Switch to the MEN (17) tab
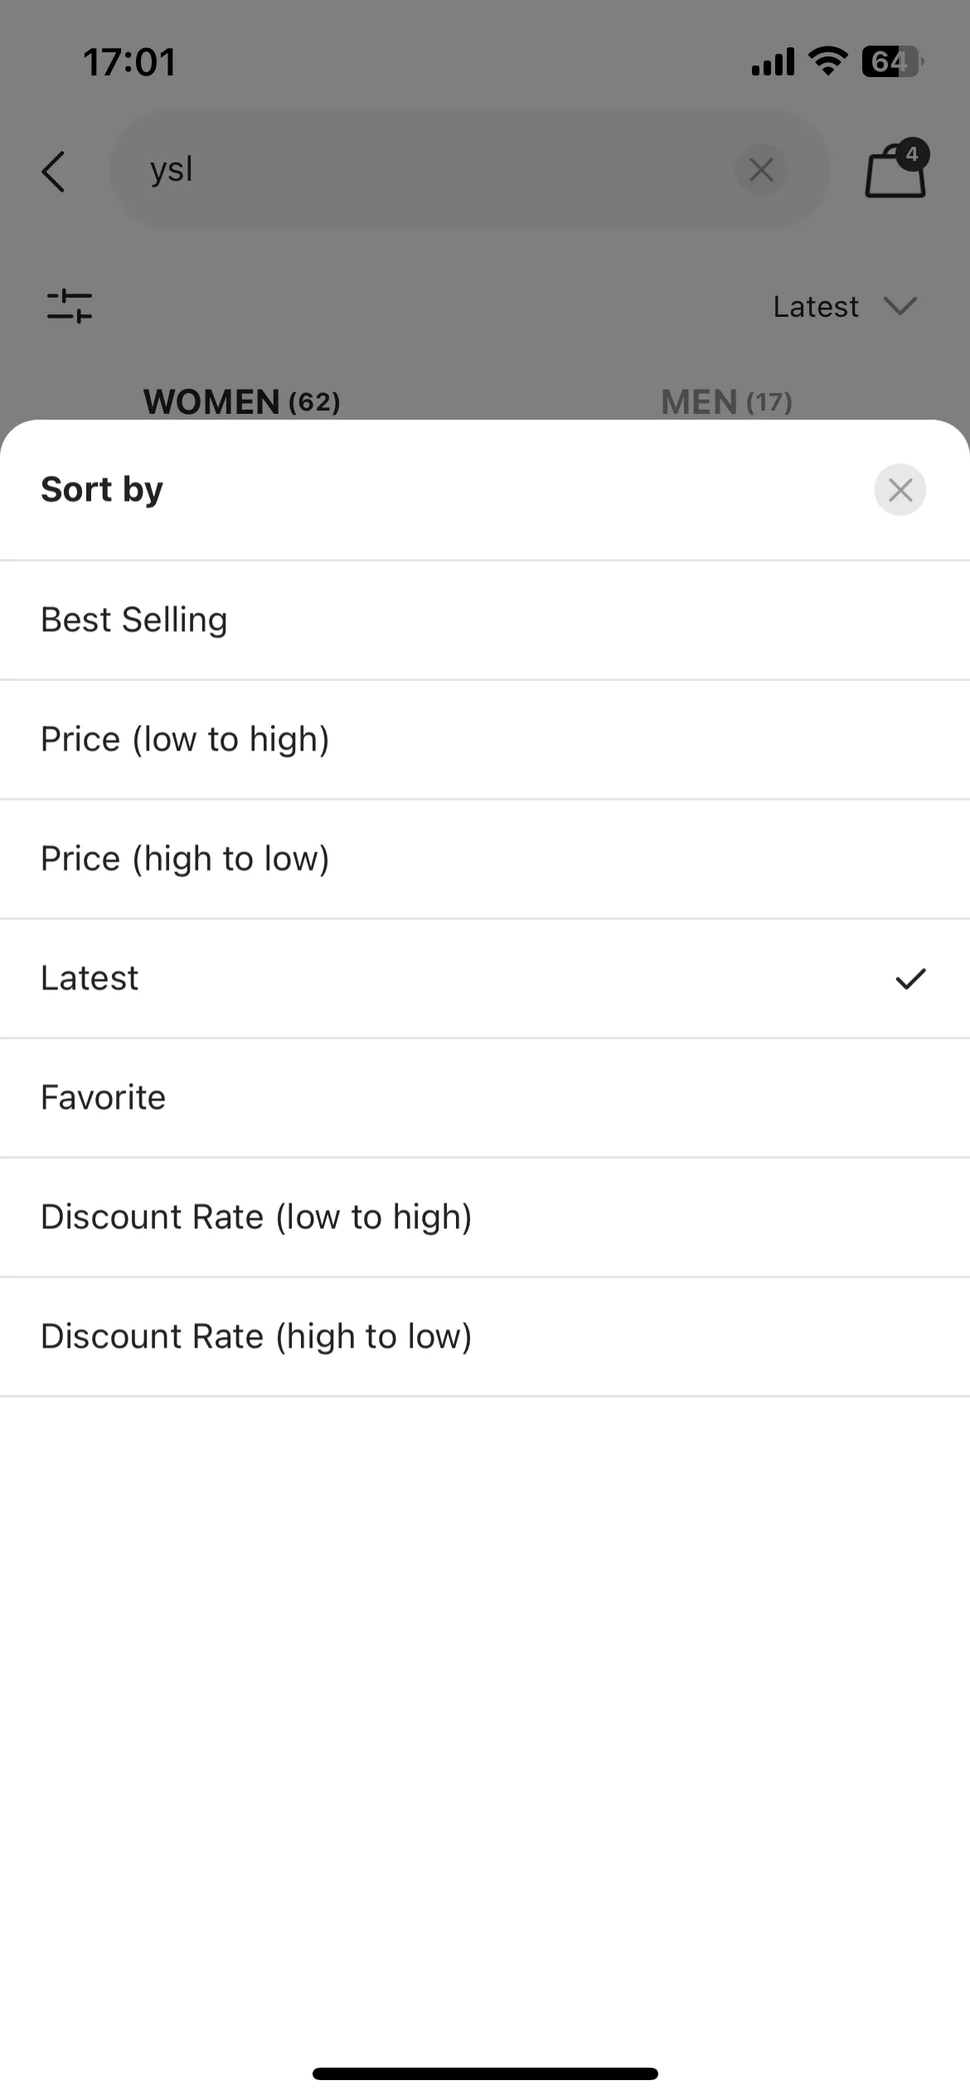The width and height of the screenshot is (970, 2100). 726,402
